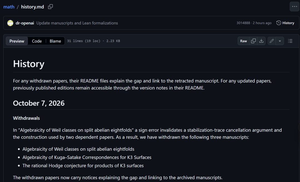300x182 pixels.
Task: Switch to the Blame tab
Action: click(55, 41)
